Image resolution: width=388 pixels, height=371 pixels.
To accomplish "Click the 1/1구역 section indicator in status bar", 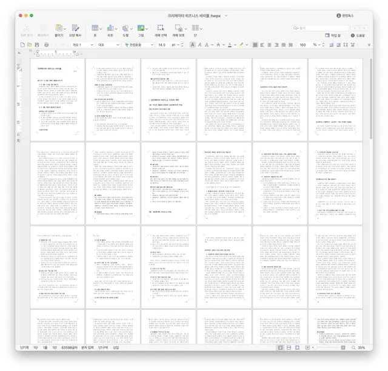I will pos(103,347).
